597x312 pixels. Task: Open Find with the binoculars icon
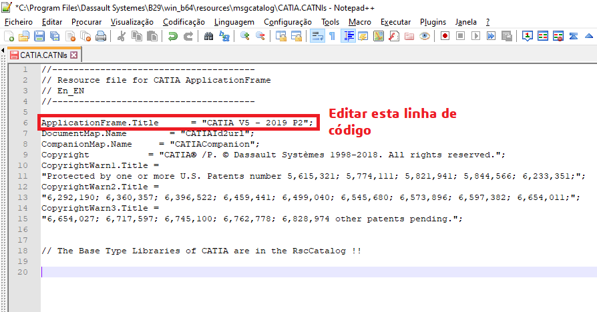tap(209, 36)
